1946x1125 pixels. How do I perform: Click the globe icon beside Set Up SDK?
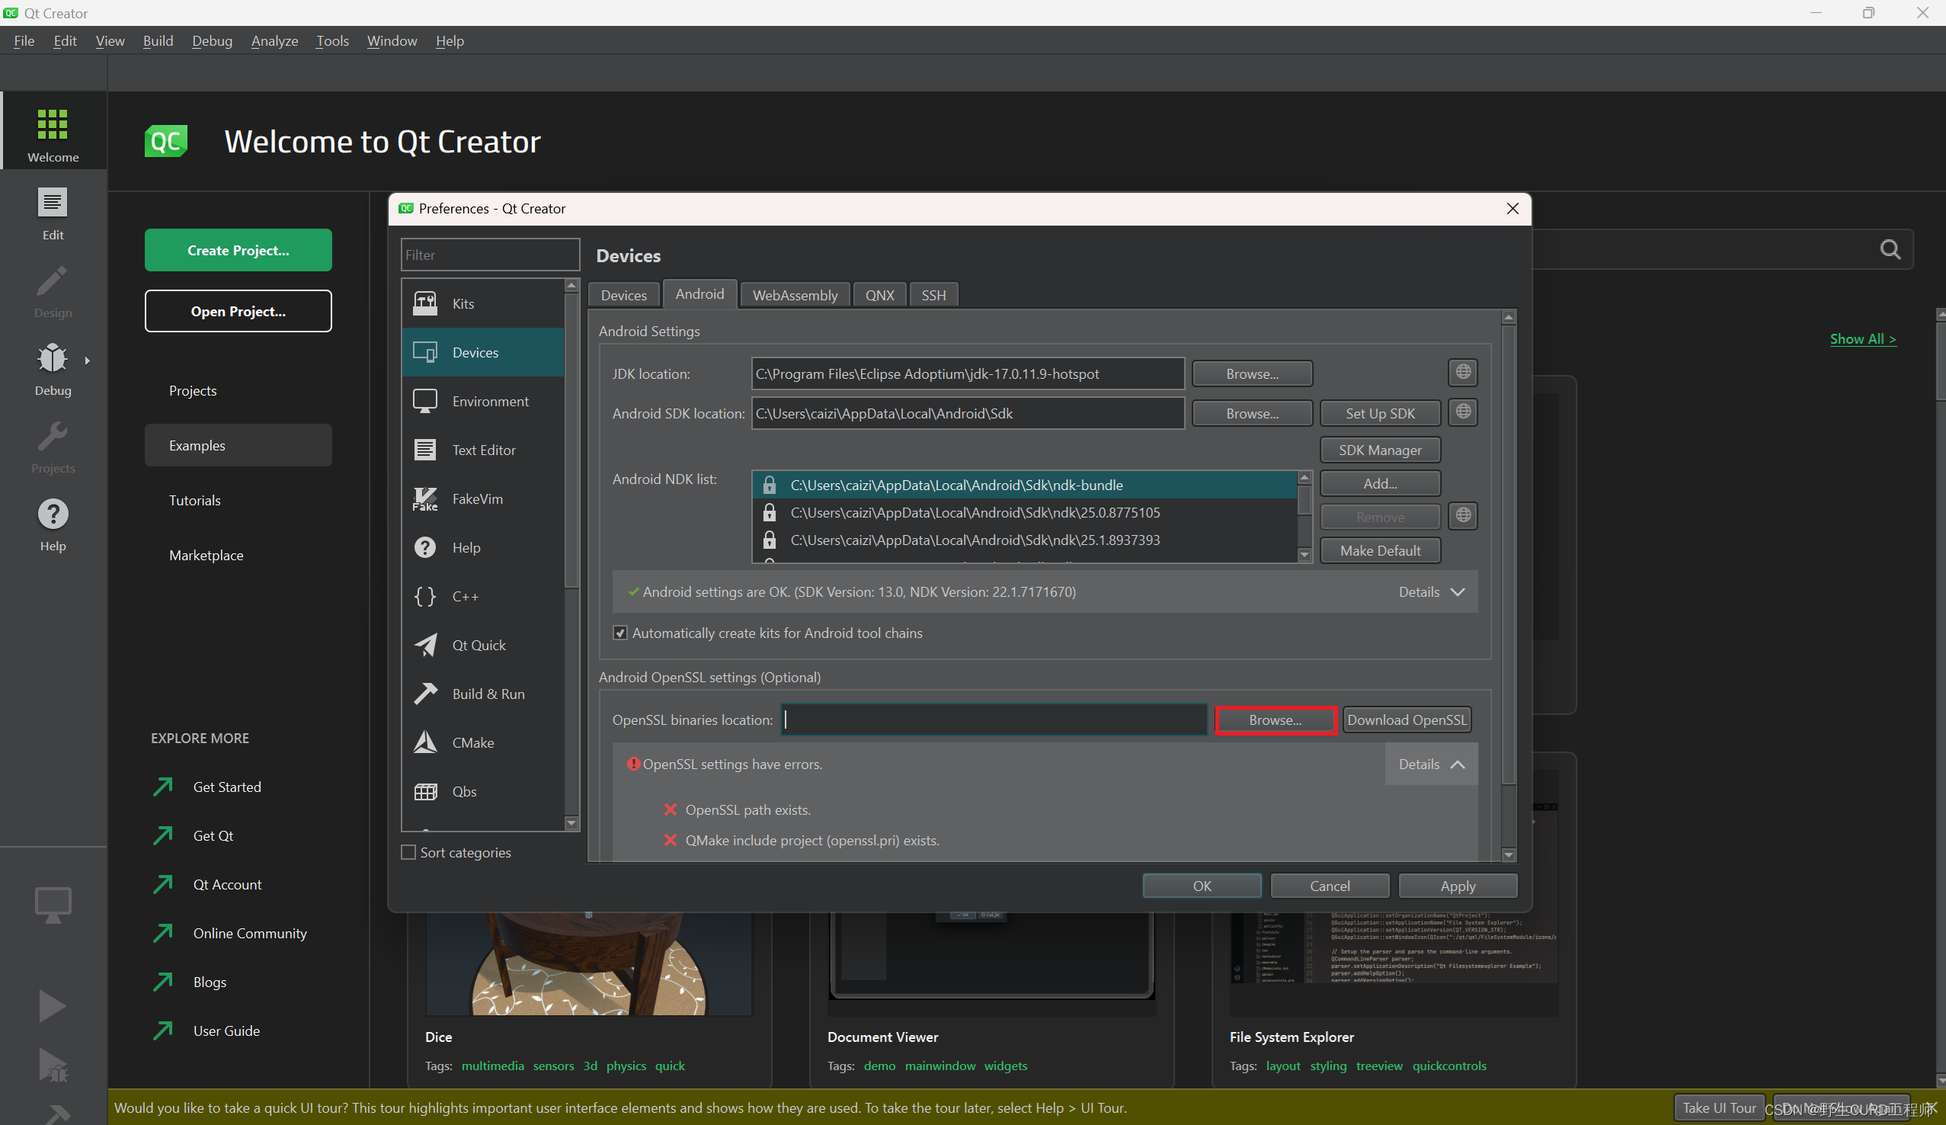1463,412
